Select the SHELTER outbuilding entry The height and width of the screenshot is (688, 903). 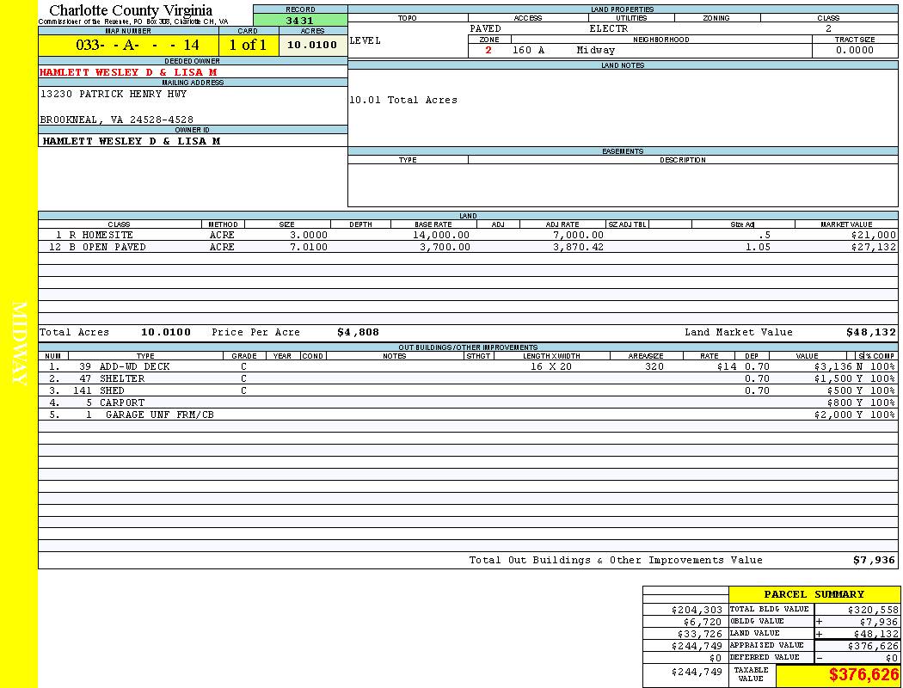[122, 378]
